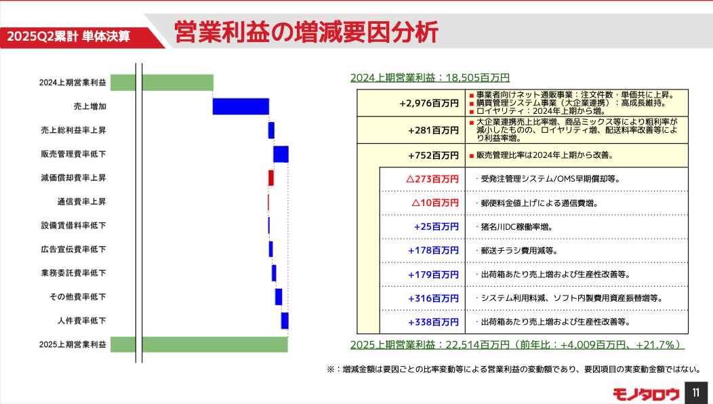
Task: Click the '業務委託費率低下' chart label
Action: (74, 273)
